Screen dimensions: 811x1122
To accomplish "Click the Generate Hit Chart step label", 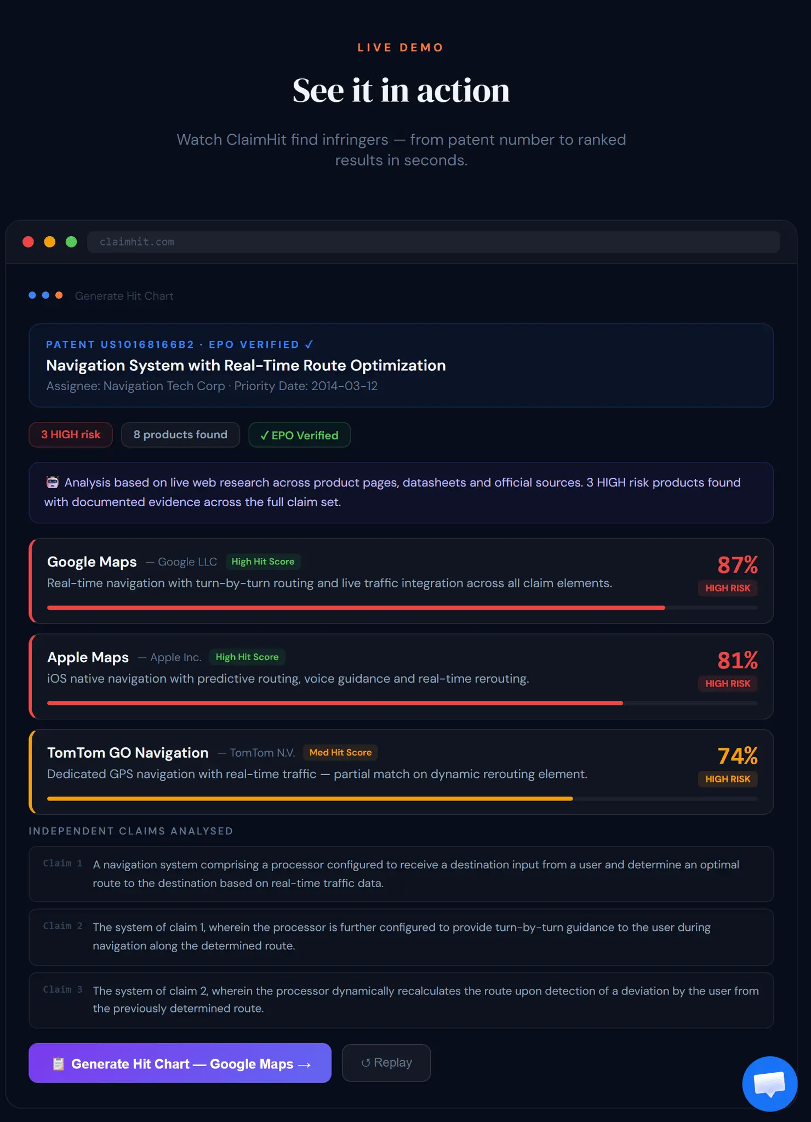I will (x=124, y=296).
